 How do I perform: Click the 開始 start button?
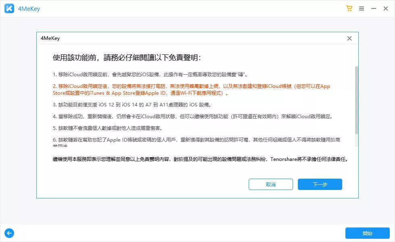pyautogui.click(x=368, y=233)
